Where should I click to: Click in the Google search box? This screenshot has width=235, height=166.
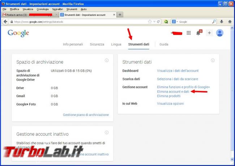[195, 22]
